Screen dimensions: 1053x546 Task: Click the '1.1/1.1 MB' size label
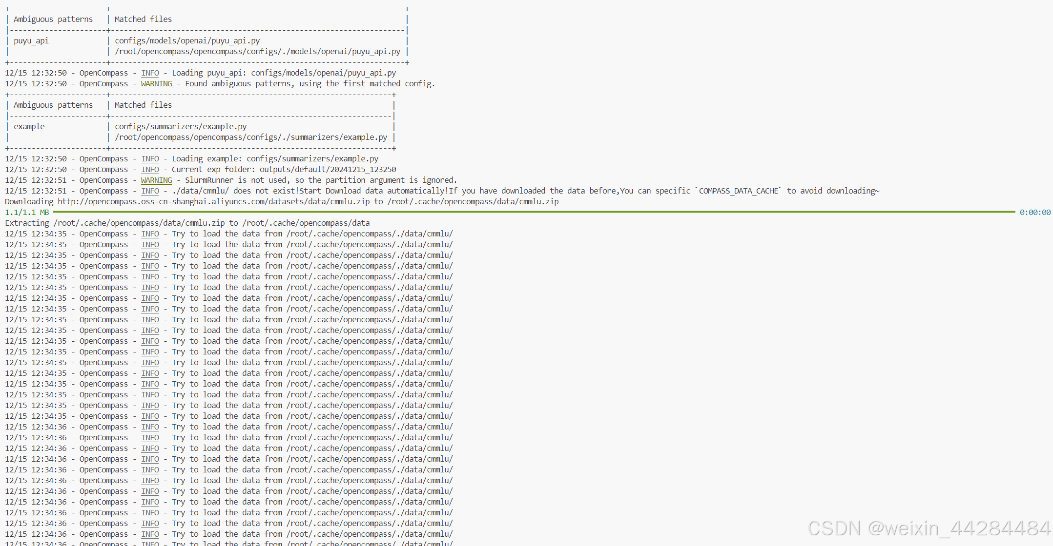tap(27, 213)
